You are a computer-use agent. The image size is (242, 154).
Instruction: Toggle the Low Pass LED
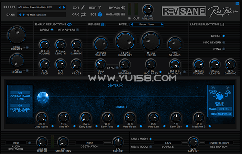[x=184, y=72]
